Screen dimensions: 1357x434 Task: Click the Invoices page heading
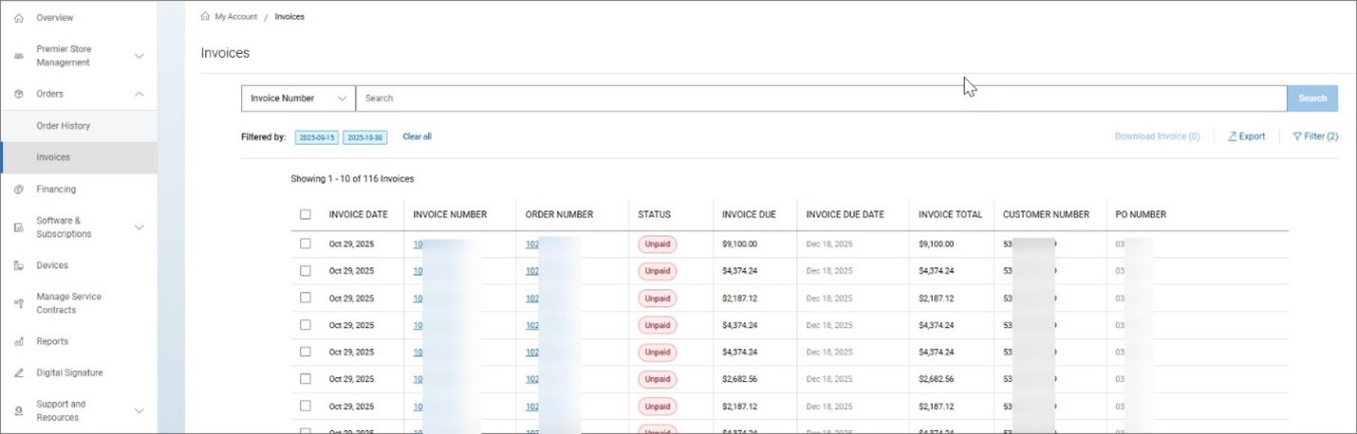point(225,53)
